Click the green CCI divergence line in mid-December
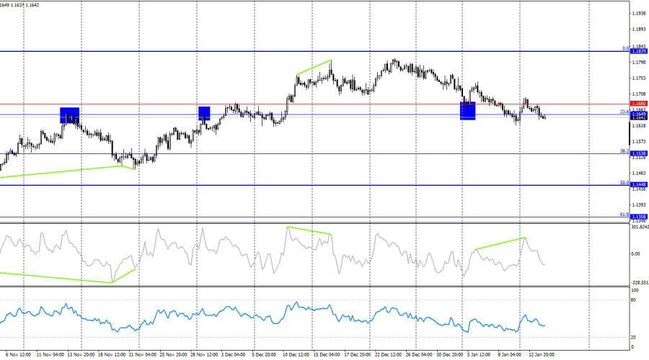The width and height of the screenshot is (649, 360). click(309, 230)
